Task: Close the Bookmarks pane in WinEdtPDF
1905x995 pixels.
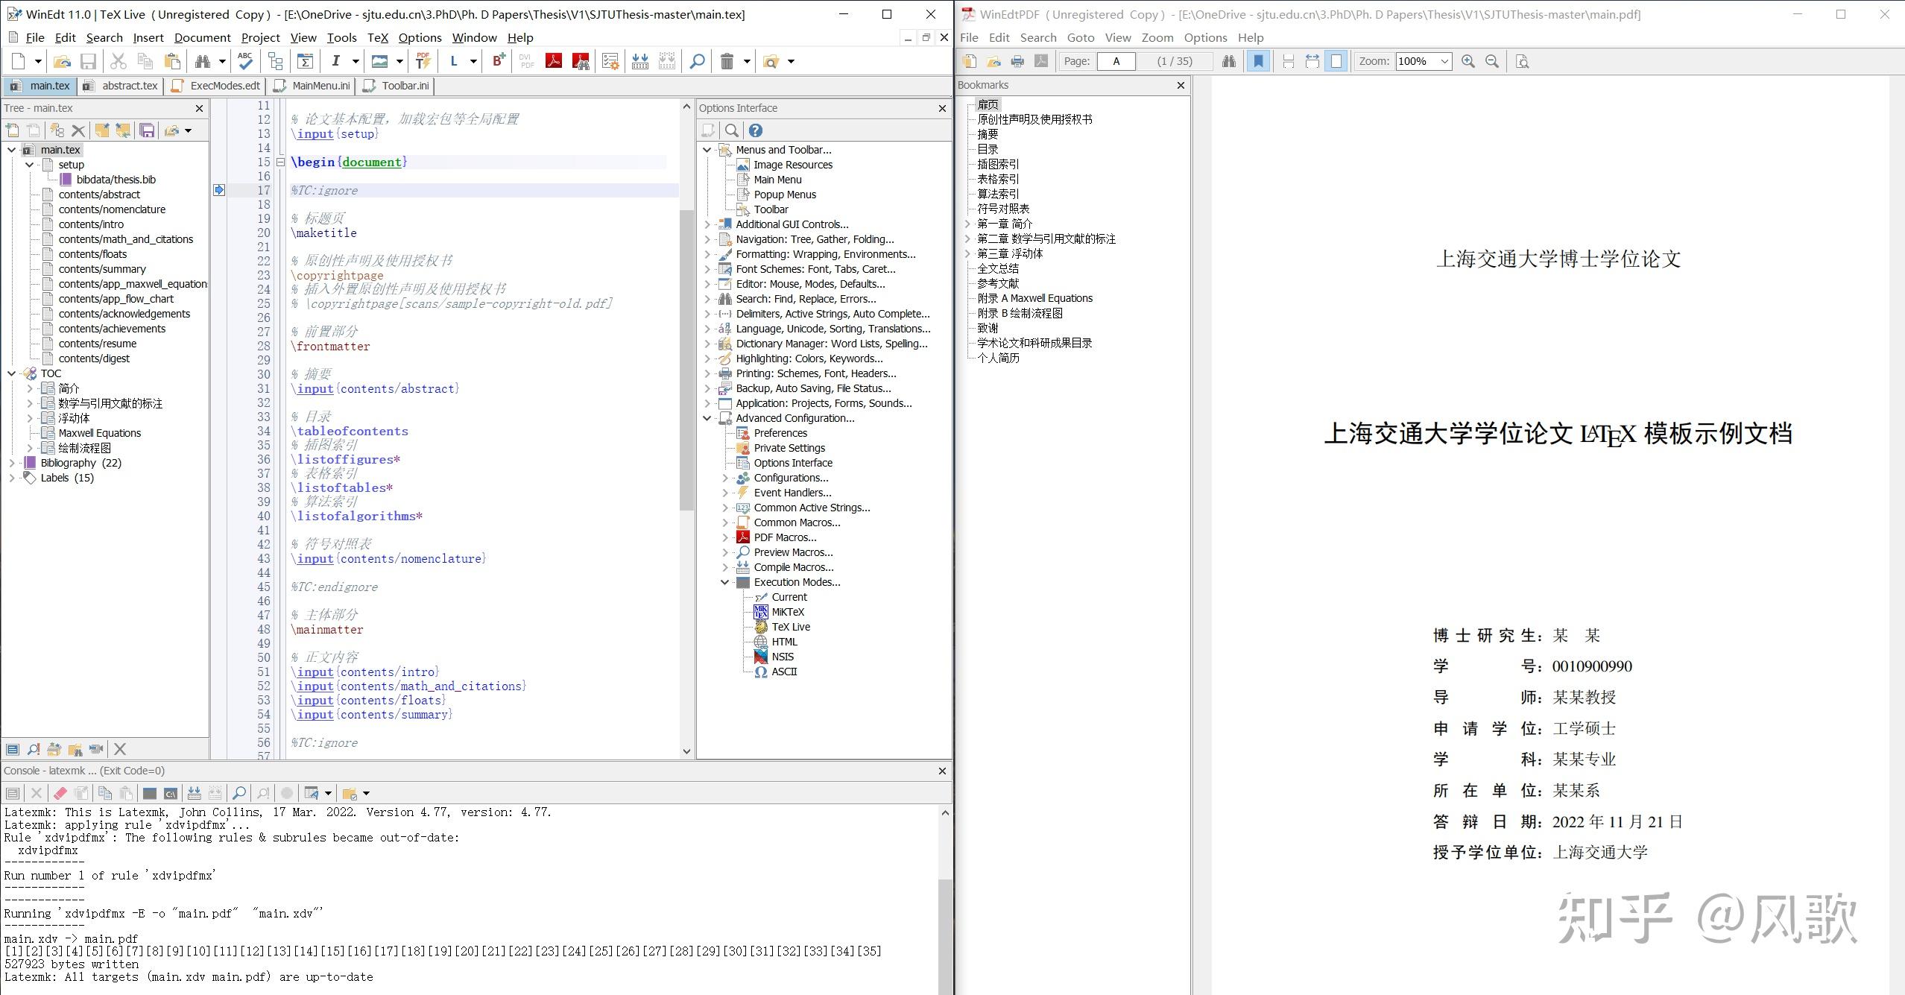Action: (x=1181, y=85)
